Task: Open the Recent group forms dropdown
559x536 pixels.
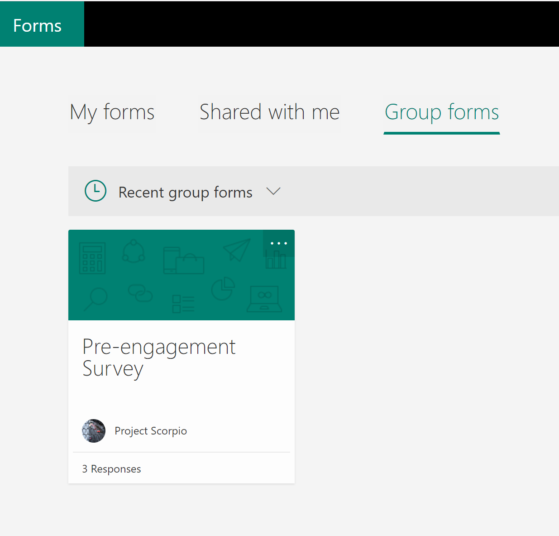Action: [x=186, y=192]
